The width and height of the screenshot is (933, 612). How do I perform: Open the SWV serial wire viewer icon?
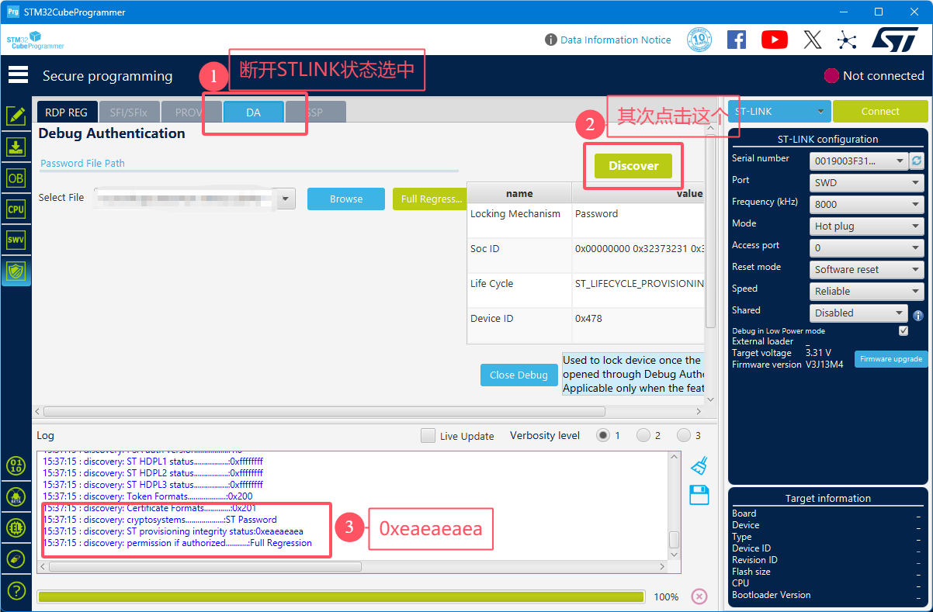pyautogui.click(x=16, y=240)
